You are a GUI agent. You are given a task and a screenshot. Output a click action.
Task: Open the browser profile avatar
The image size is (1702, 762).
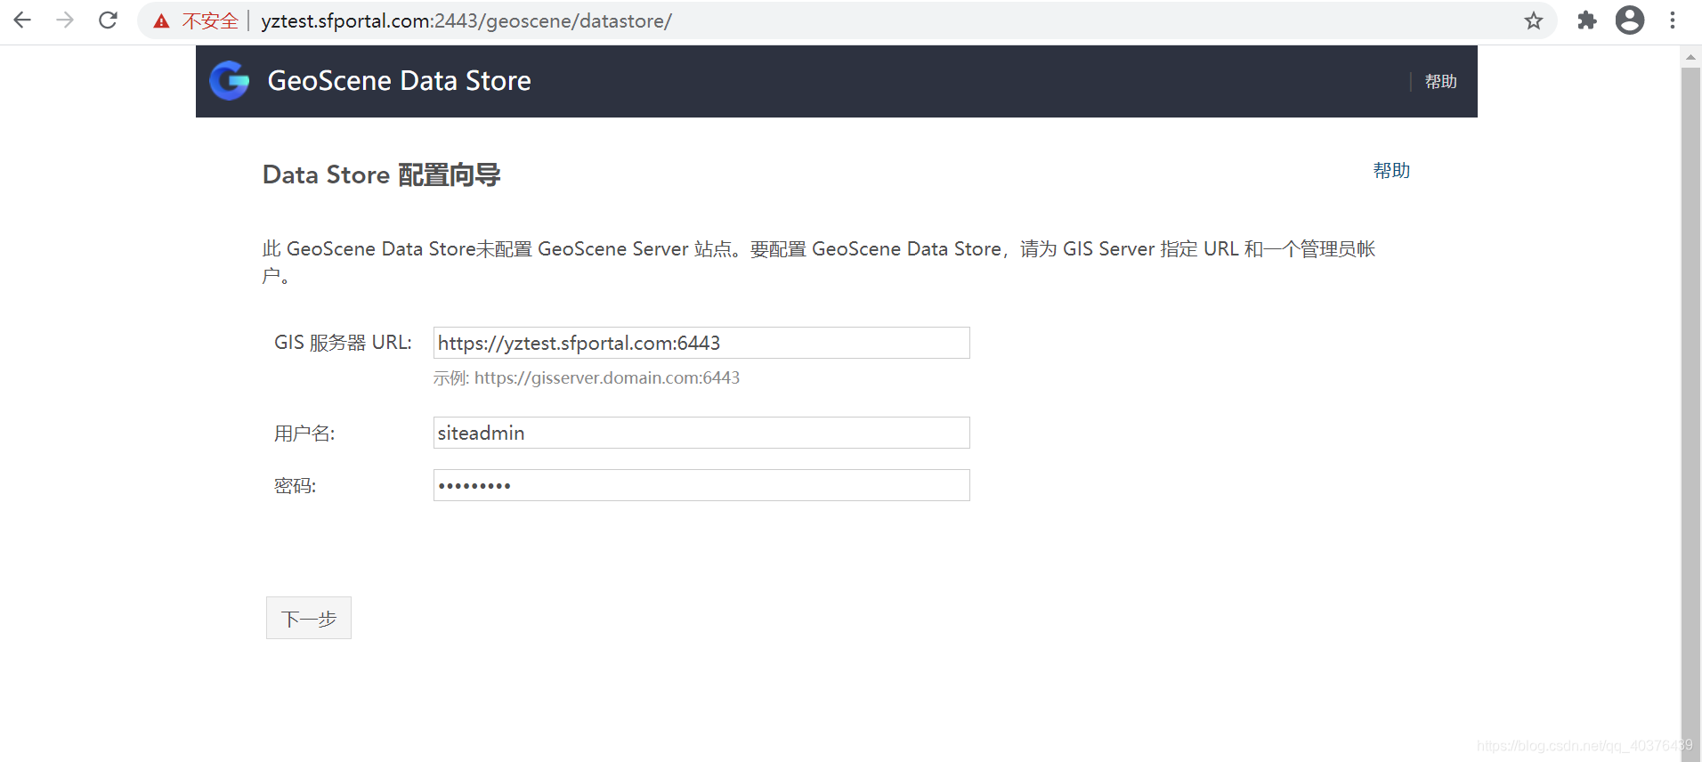tap(1630, 20)
